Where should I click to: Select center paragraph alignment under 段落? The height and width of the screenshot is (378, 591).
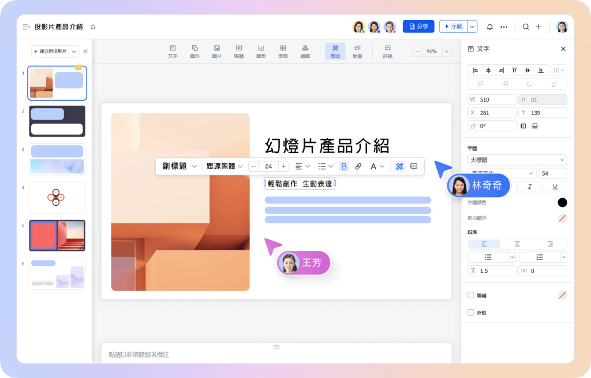click(517, 244)
